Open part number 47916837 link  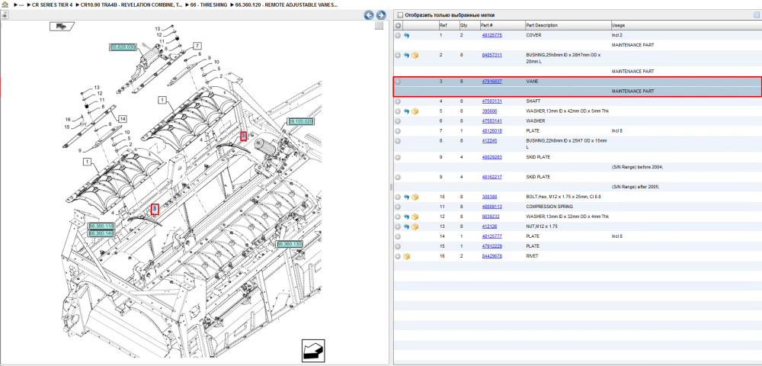491,82
